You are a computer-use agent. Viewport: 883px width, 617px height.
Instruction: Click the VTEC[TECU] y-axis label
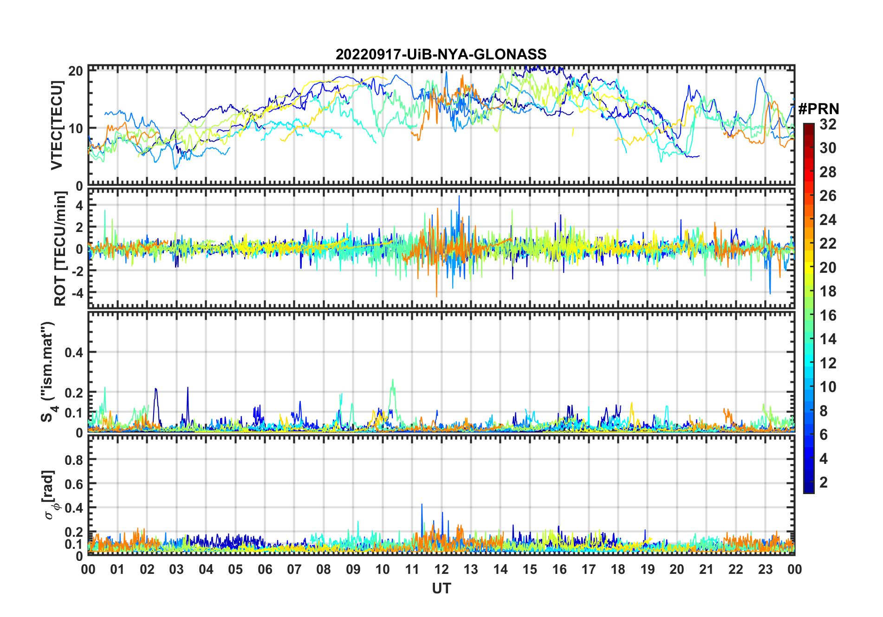(57, 125)
